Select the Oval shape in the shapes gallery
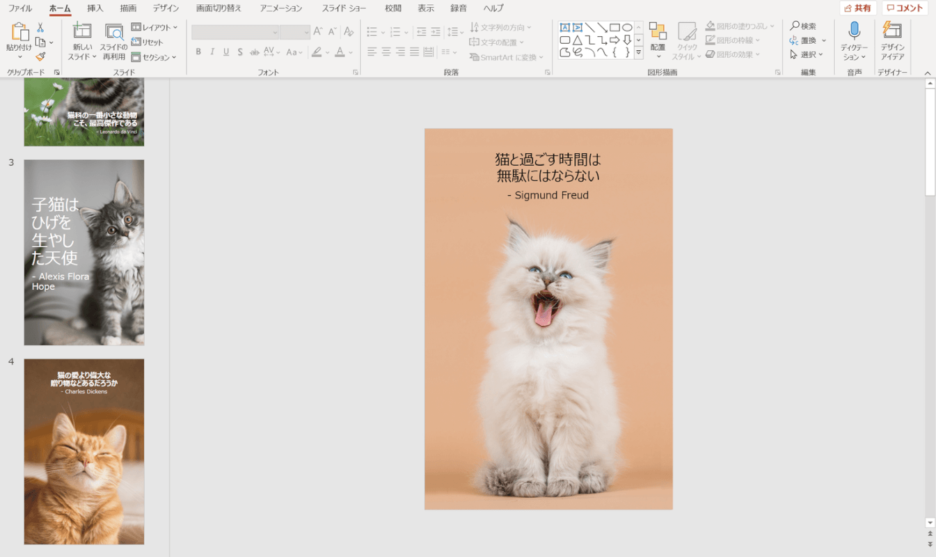The image size is (936, 557). [627, 28]
